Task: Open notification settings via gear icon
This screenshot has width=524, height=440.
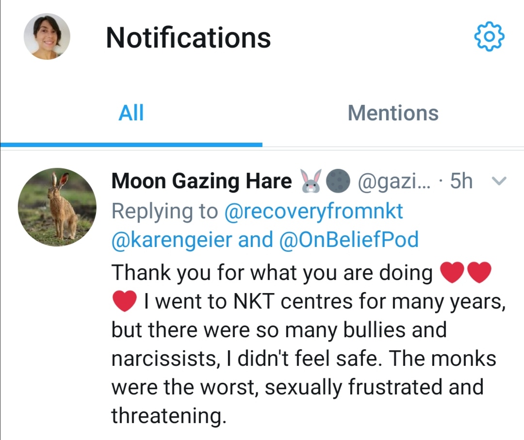Action: pyautogui.click(x=489, y=36)
